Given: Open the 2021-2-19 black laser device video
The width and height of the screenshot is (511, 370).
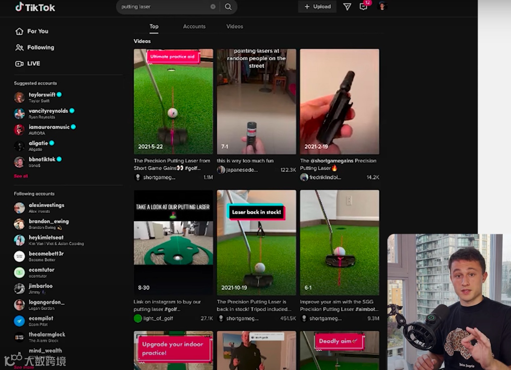Looking at the screenshot, I should 339,102.
